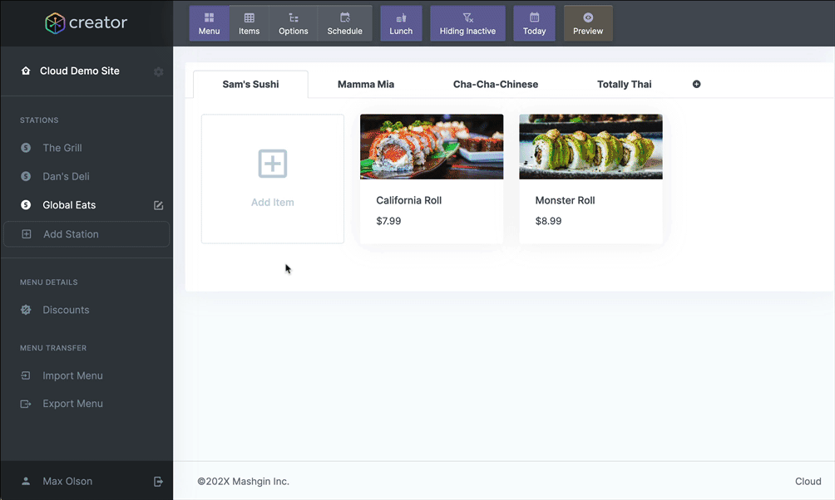Open Discounts in menu details
This screenshot has width=835, height=500.
tap(66, 310)
